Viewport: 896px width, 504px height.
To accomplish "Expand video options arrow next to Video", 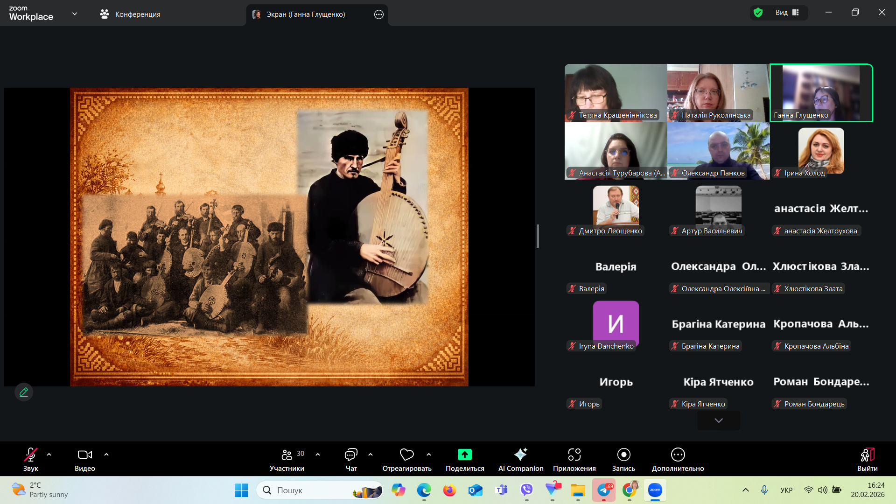I will (x=106, y=454).
